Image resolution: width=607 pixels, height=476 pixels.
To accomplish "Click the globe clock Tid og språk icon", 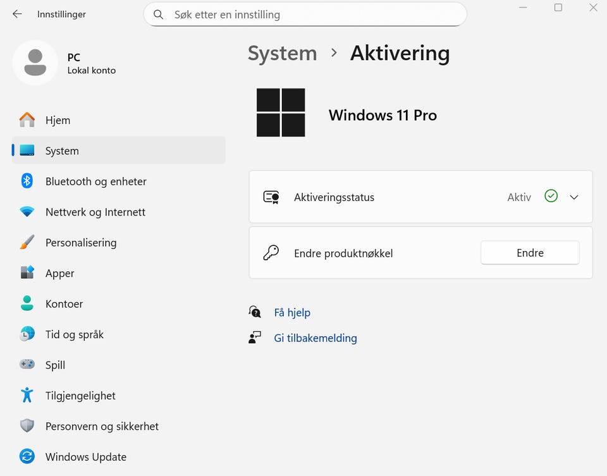I will [27, 334].
